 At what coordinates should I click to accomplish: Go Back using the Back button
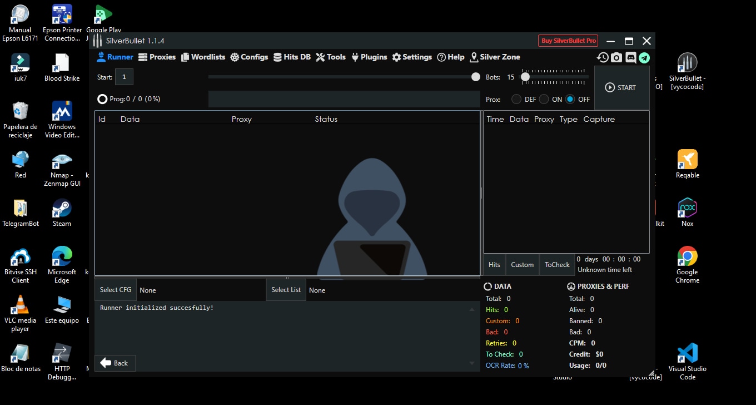click(x=115, y=363)
